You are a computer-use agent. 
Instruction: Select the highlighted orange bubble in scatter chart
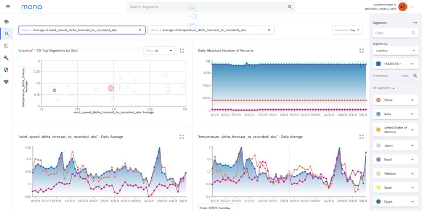click(111, 89)
